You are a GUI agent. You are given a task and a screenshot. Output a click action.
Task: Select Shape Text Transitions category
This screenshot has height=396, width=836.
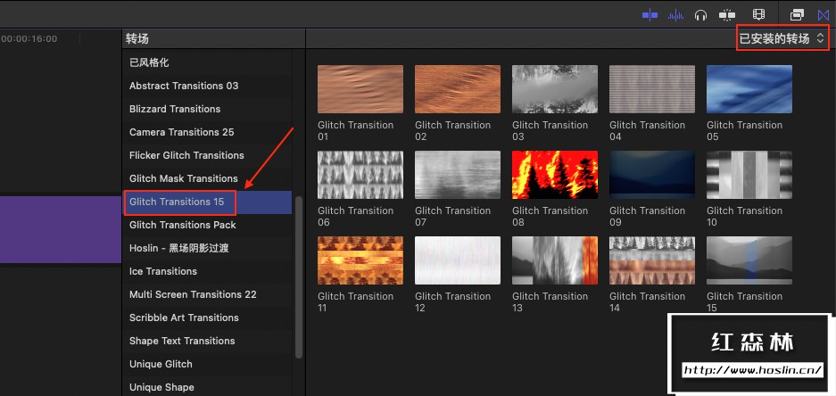207,341
